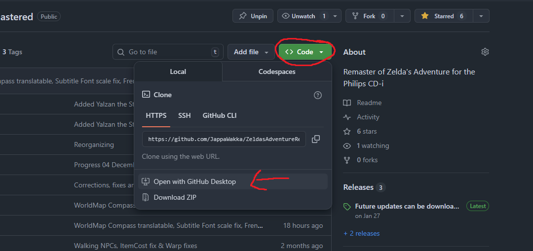Image resolution: width=533 pixels, height=251 pixels.
Task: Open the Releases heading link
Action: tap(358, 187)
